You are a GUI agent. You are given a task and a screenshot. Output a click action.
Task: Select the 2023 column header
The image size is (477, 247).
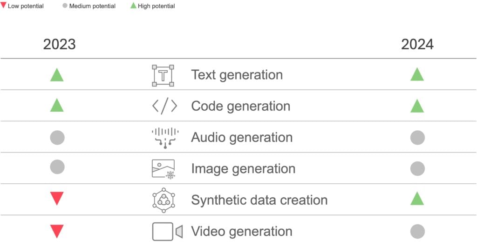click(59, 44)
